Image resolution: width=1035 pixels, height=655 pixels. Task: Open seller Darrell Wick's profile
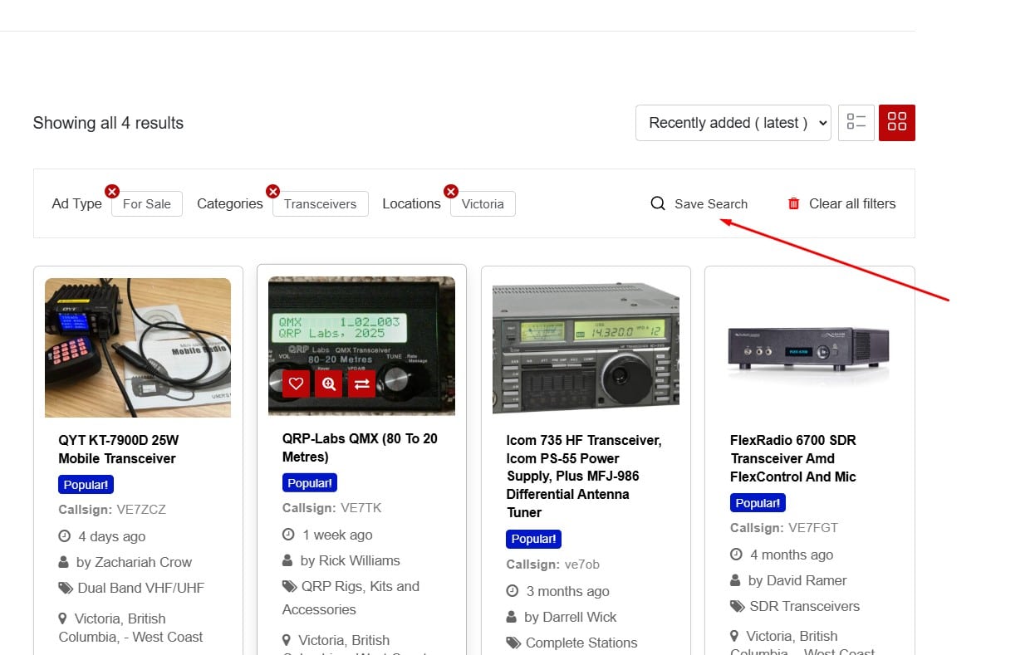pos(579,617)
